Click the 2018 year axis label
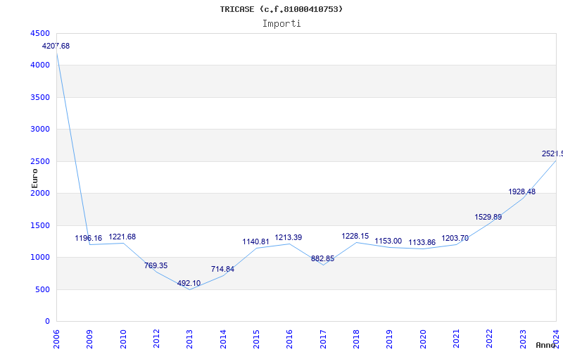This screenshot has width=563, height=352. [x=356, y=339]
